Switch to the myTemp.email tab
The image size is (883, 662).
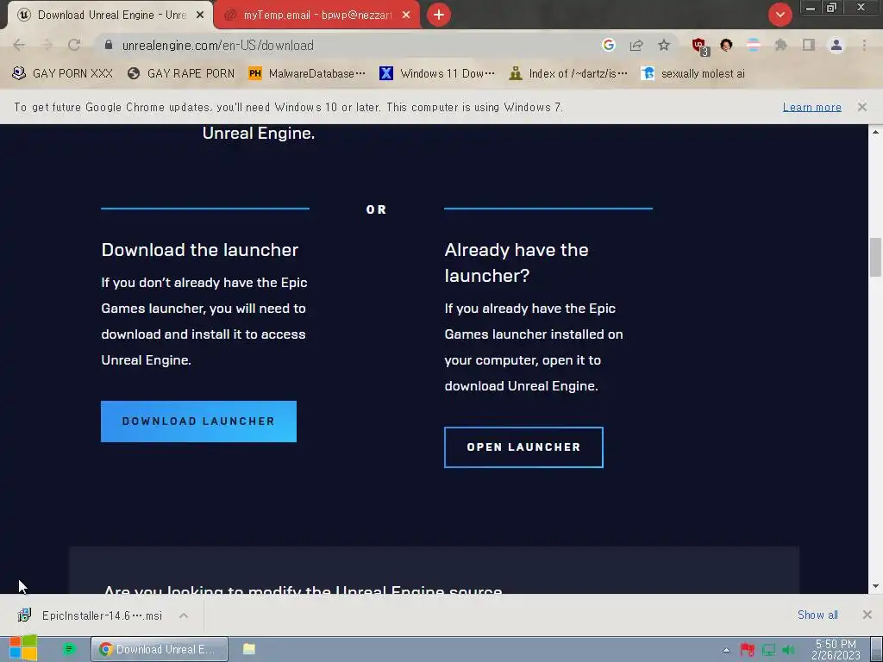(316, 16)
